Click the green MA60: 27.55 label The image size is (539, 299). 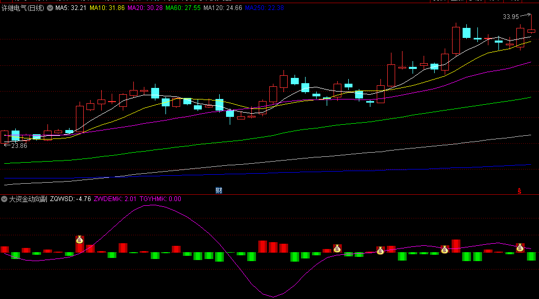coord(183,8)
